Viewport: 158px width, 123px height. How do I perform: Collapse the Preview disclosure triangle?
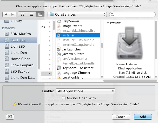click(x=108, y=23)
